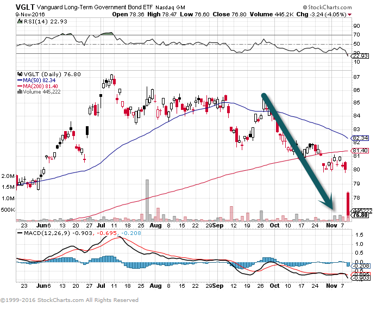This screenshot has width=389, height=309.
Task: Click the Chg -3.24 (-4.05%) value
Action: [322, 14]
